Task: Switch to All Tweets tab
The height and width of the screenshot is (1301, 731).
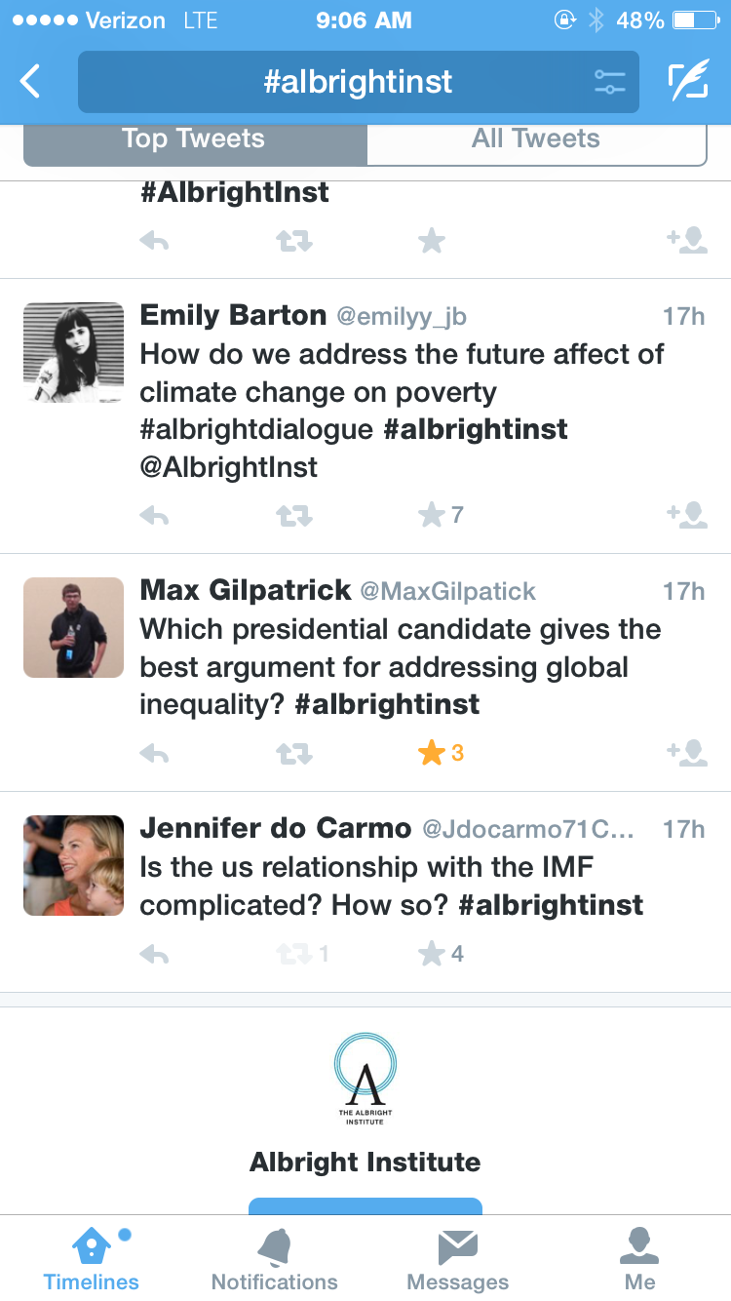Action: (536, 139)
